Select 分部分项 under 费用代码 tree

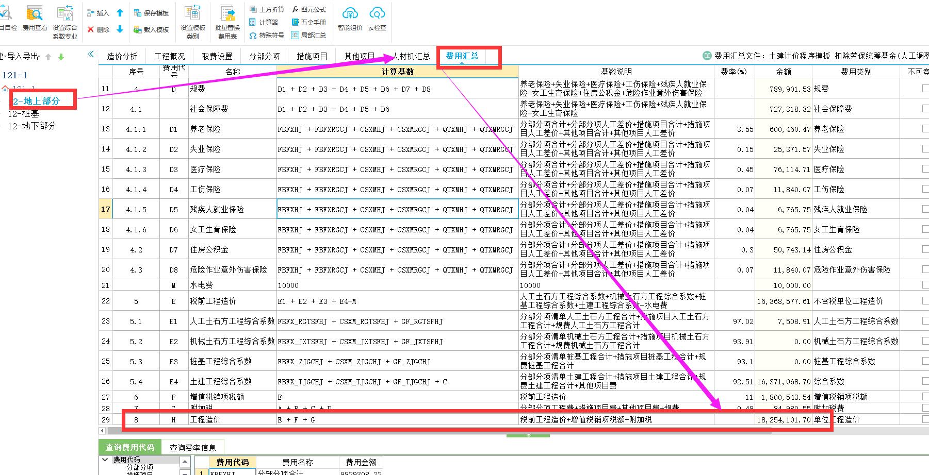coord(139,467)
